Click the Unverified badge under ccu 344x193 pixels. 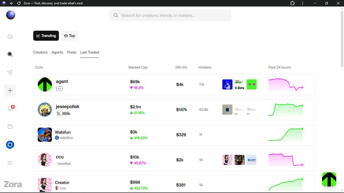click(64, 164)
